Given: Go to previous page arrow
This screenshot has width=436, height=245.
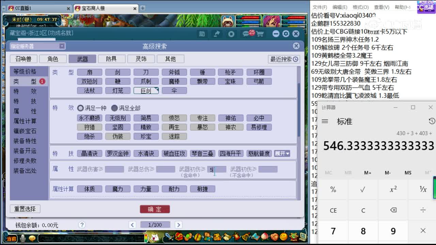Looking at the screenshot, I should [133, 225].
